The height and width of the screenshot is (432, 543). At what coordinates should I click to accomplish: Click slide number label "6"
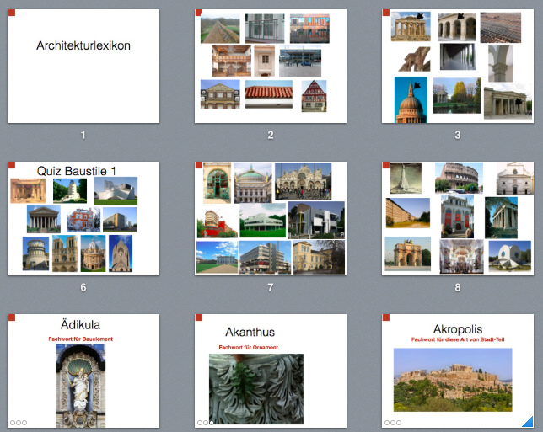[x=83, y=287]
